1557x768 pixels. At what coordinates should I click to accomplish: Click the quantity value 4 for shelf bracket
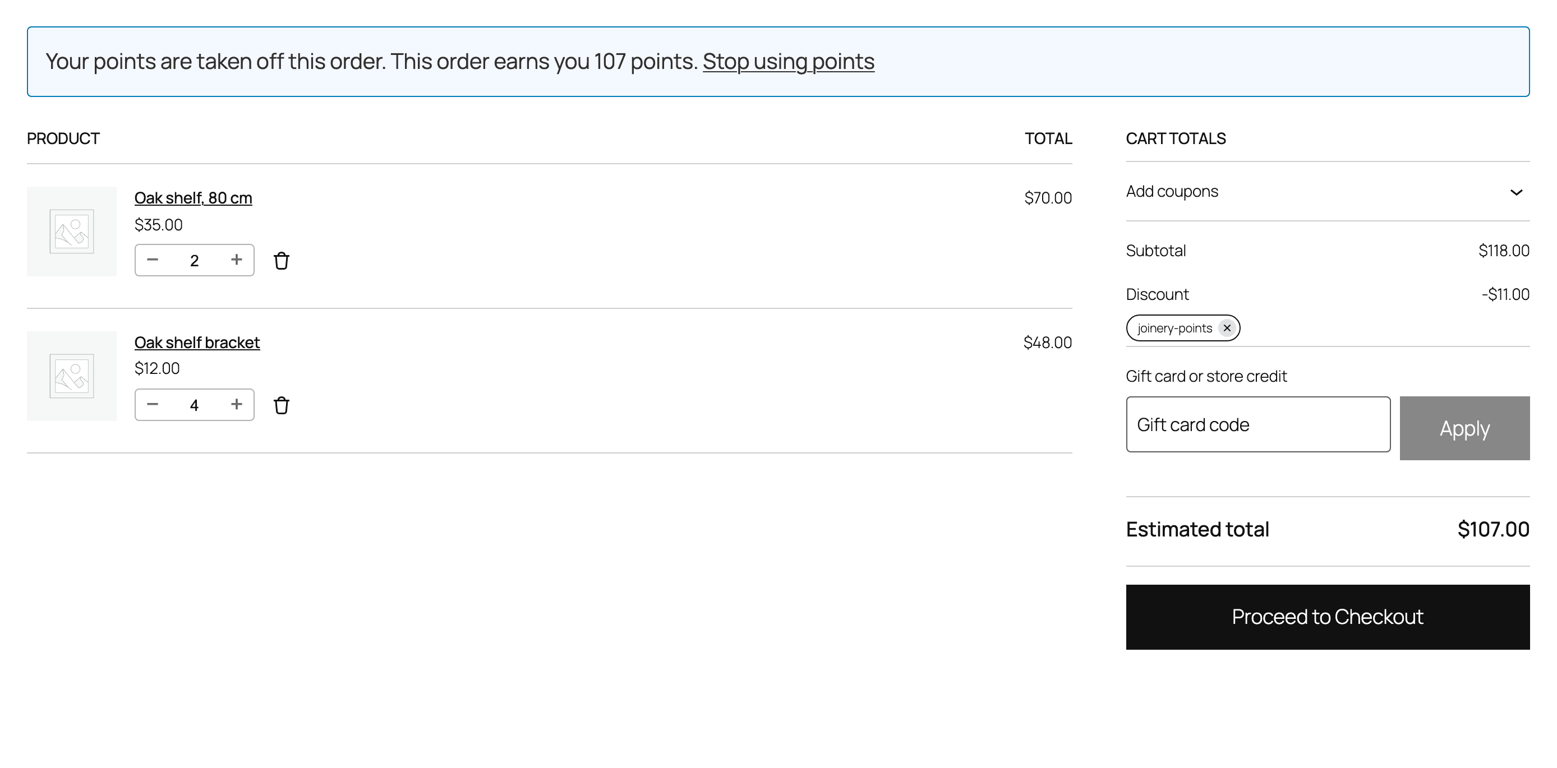point(194,405)
